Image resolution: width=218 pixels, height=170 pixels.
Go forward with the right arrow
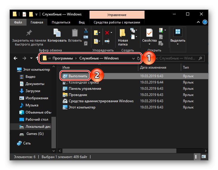24,58
